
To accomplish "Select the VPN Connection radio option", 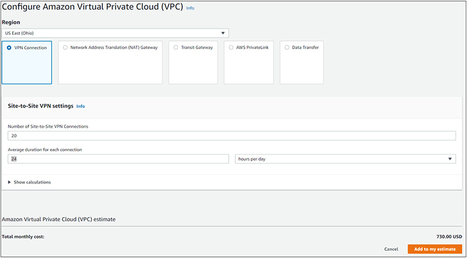I will (x=9, y=47).
